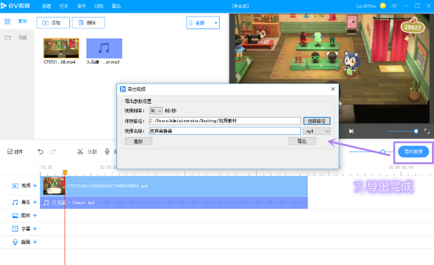Toggle the 对齐 checkbox
This screenshot has height=265, width=434.
pyautogui.click(x=10, y=151)
